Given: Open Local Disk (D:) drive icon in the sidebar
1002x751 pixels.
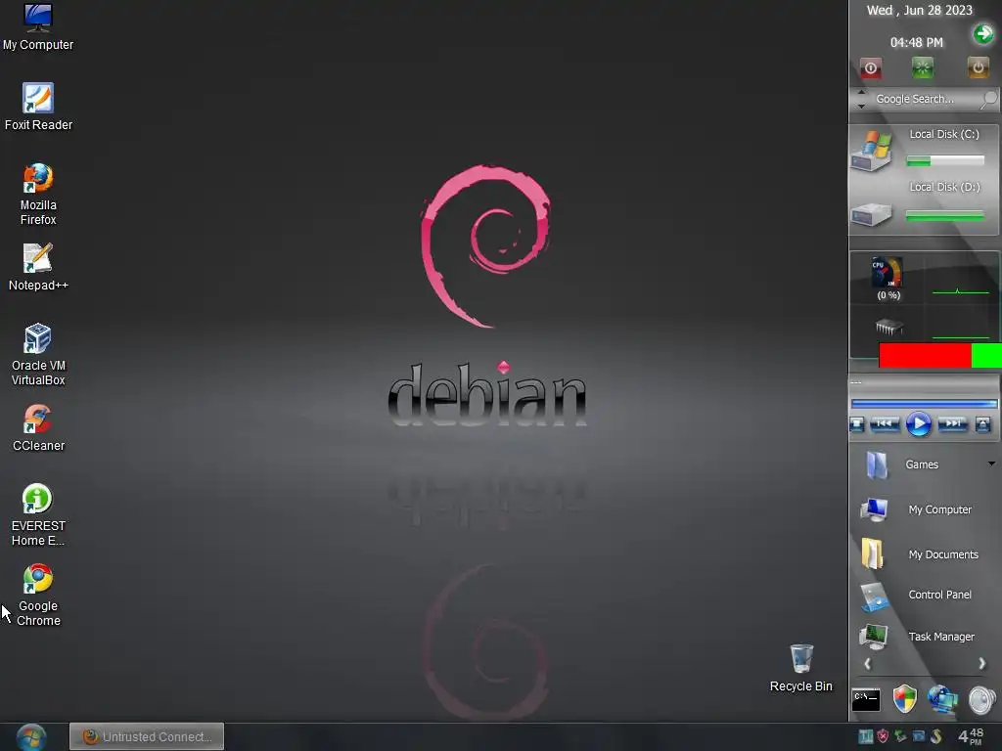Looking at the screenshot, I should pos(870,214).
